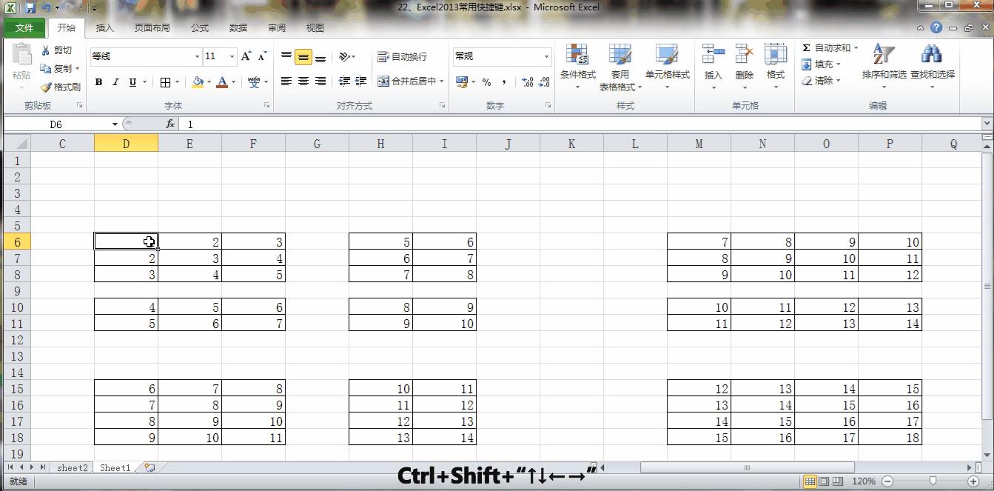This screenshot has height=491, width=994.
Task: Click the Format cells (格式) icon
Action: 775,55
